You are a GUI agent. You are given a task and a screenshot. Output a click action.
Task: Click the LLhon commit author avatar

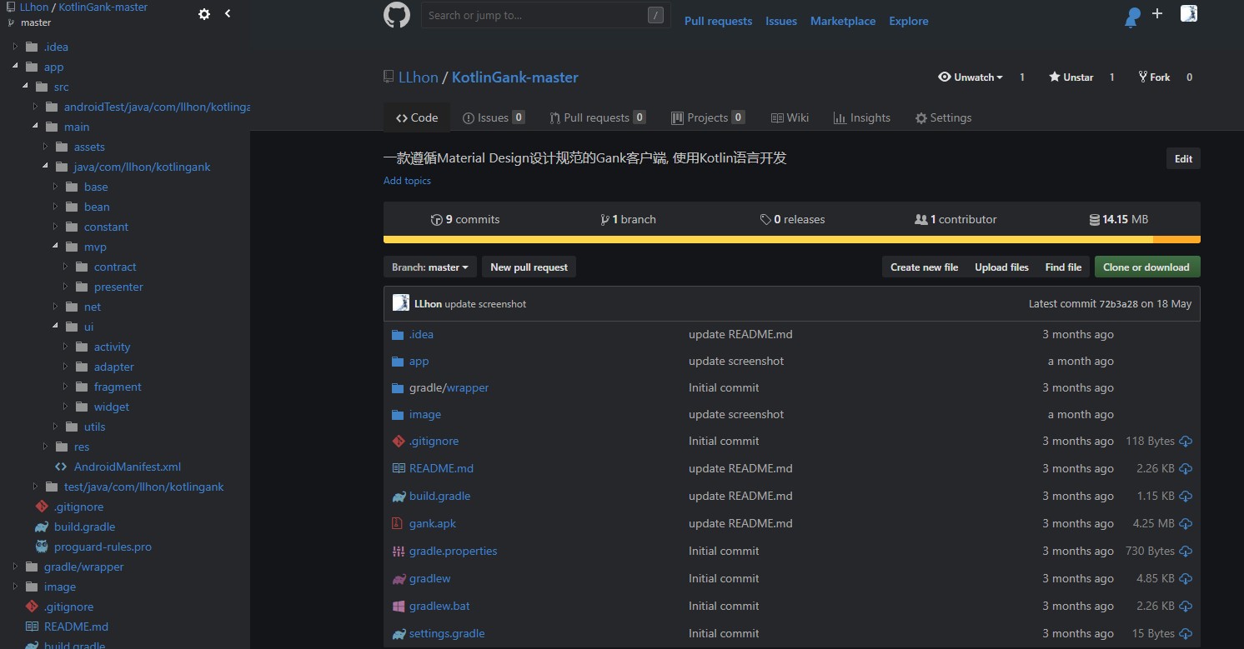click(401, 303)
